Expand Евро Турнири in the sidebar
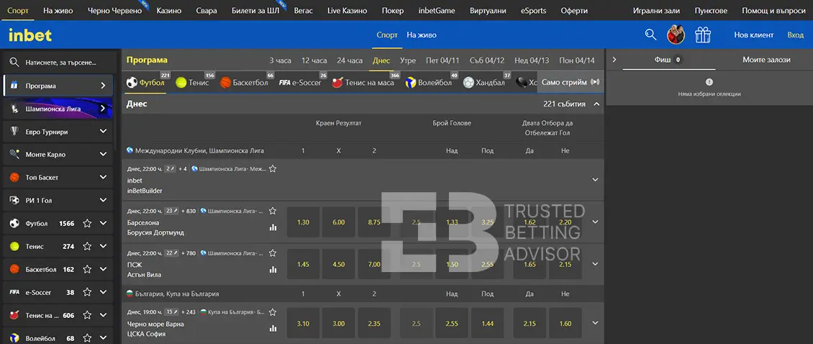 [x=103, y=132]
